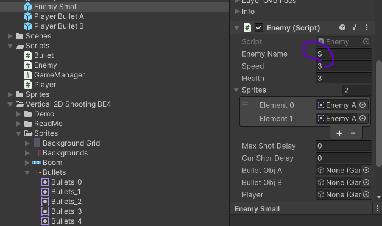Click the Max Shot Delay field
This screenshot has width=382, height=226.
coord(344,146)
